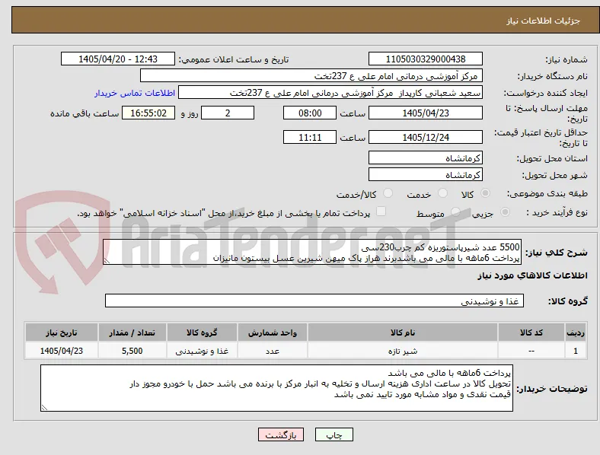Screen dimensions: 600x455
Task: Click the واحد شمارش column header
Action: (273, 332)
